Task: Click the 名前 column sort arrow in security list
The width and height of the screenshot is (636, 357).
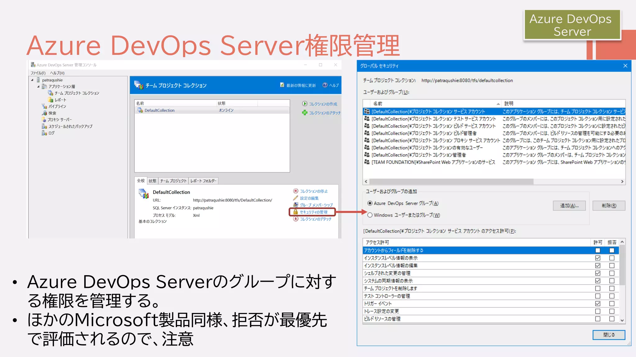Action: (498, 104)
